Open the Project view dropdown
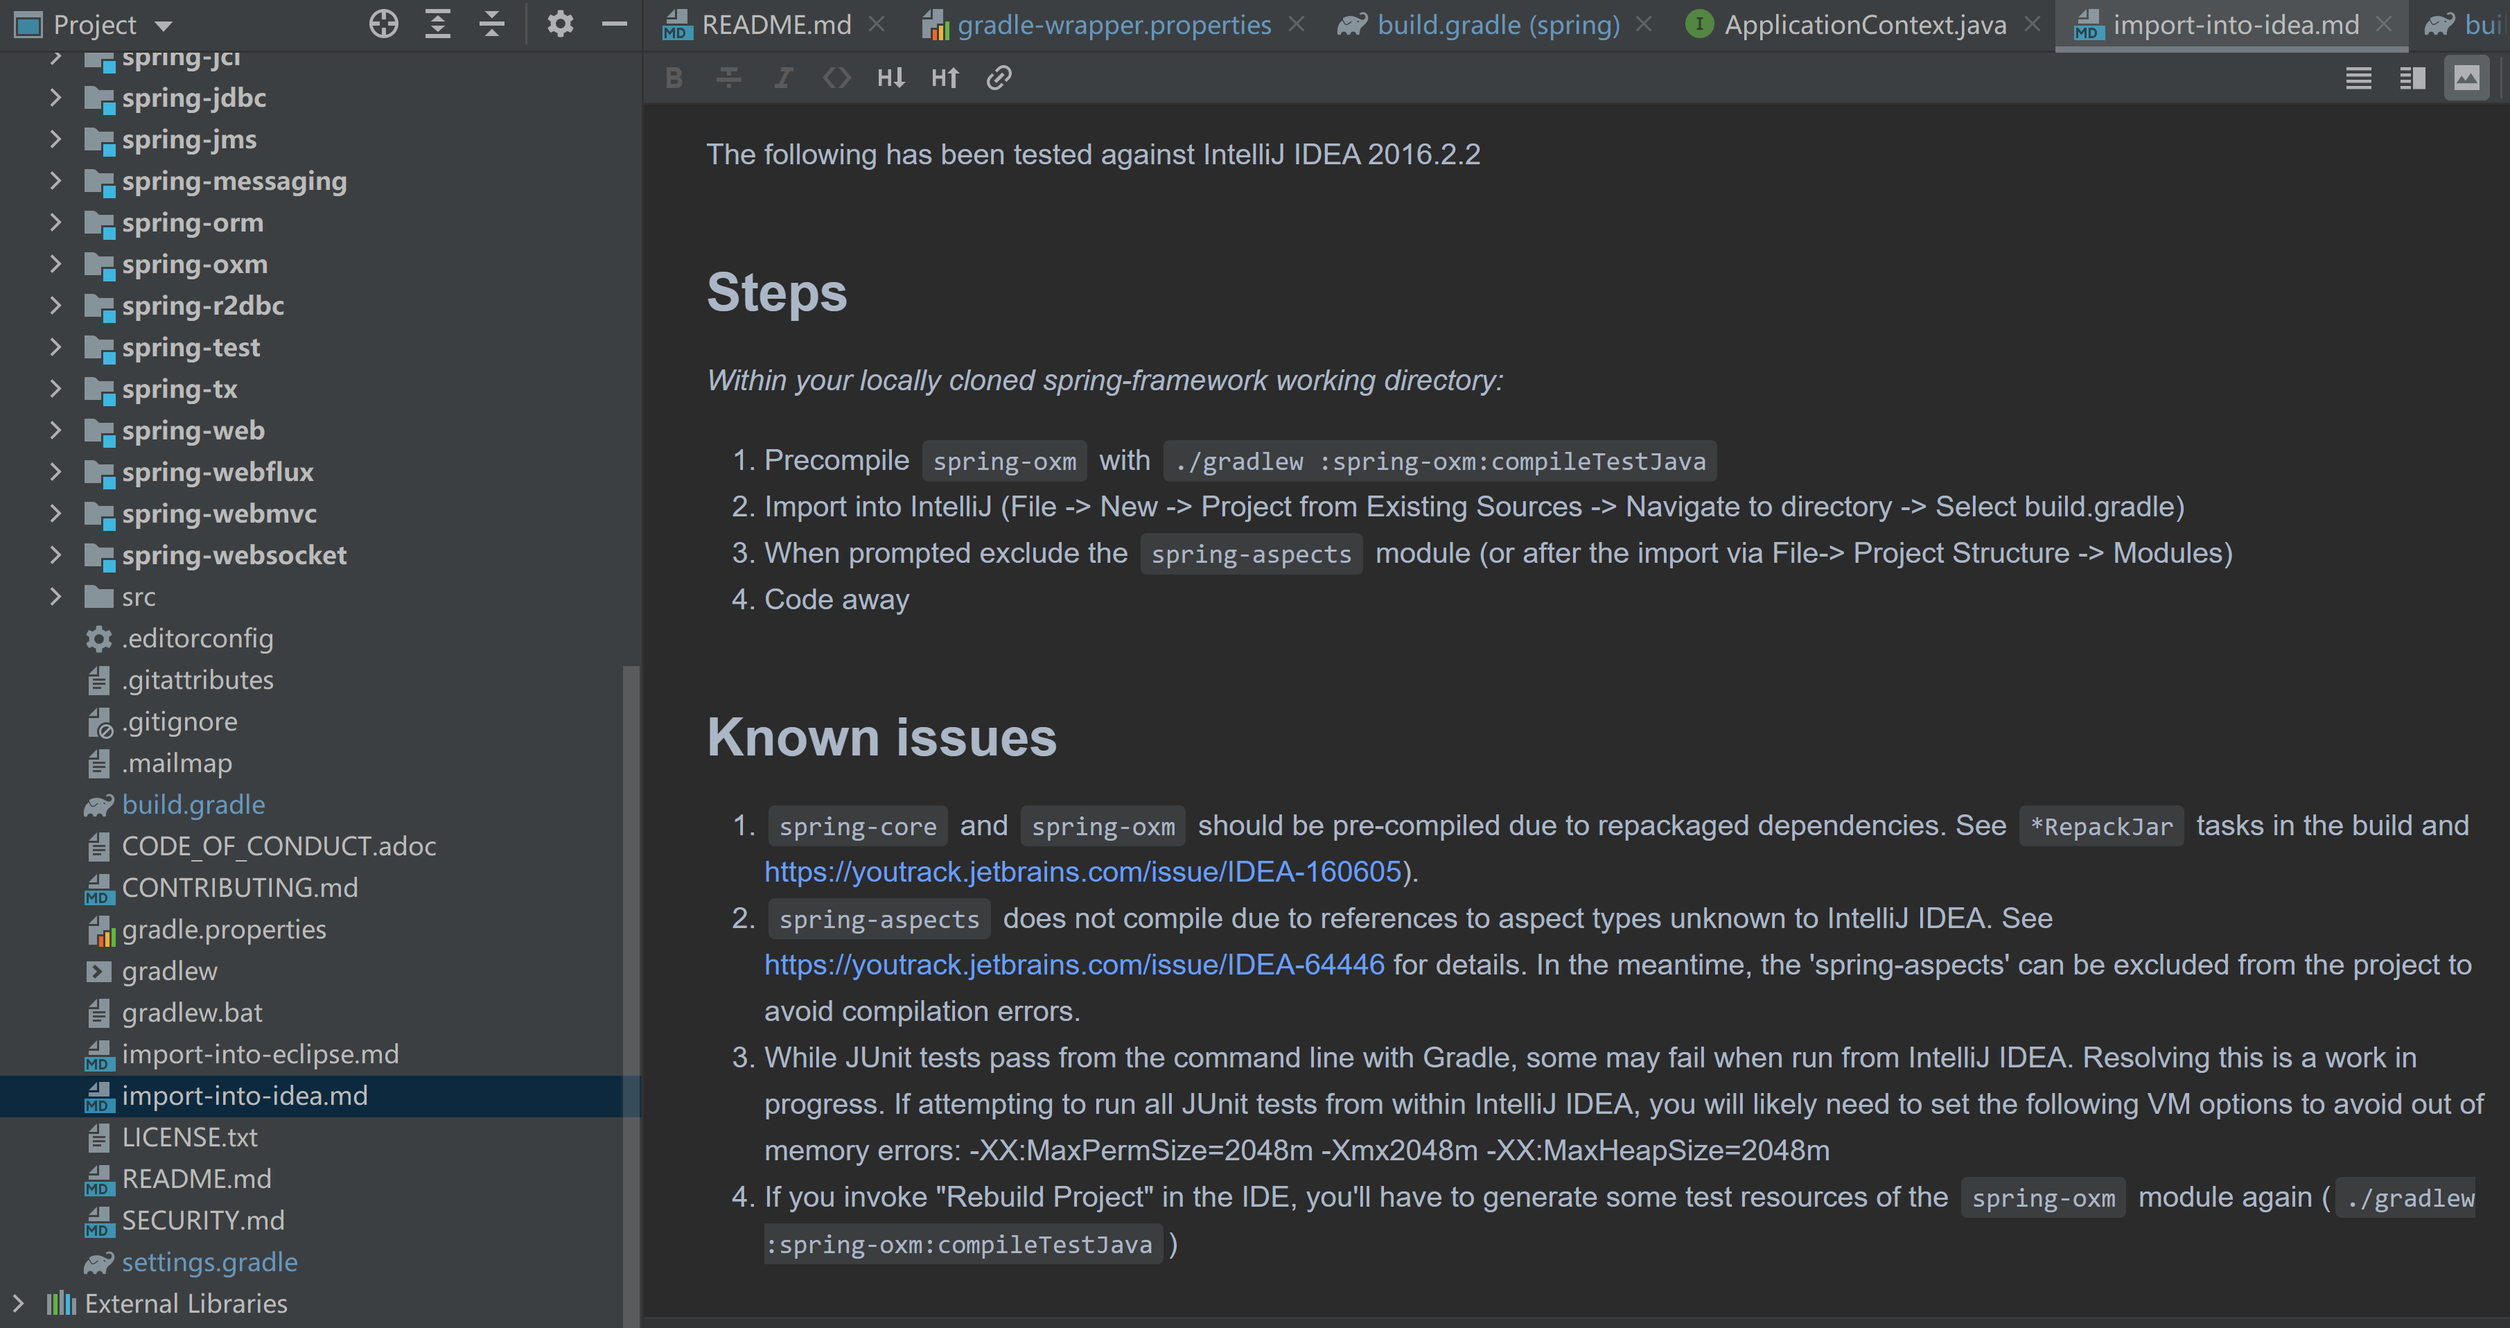The height and width of the screenshot is (1328, 2510). 164,26
